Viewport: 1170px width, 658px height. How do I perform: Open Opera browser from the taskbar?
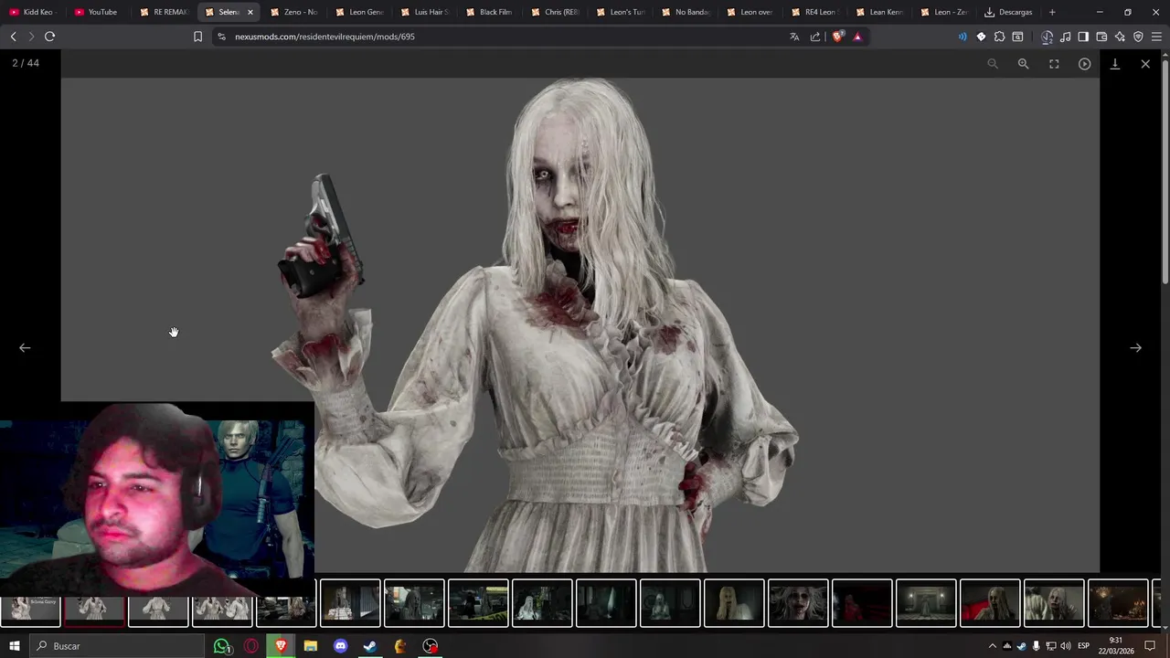(x=251, y=646)
